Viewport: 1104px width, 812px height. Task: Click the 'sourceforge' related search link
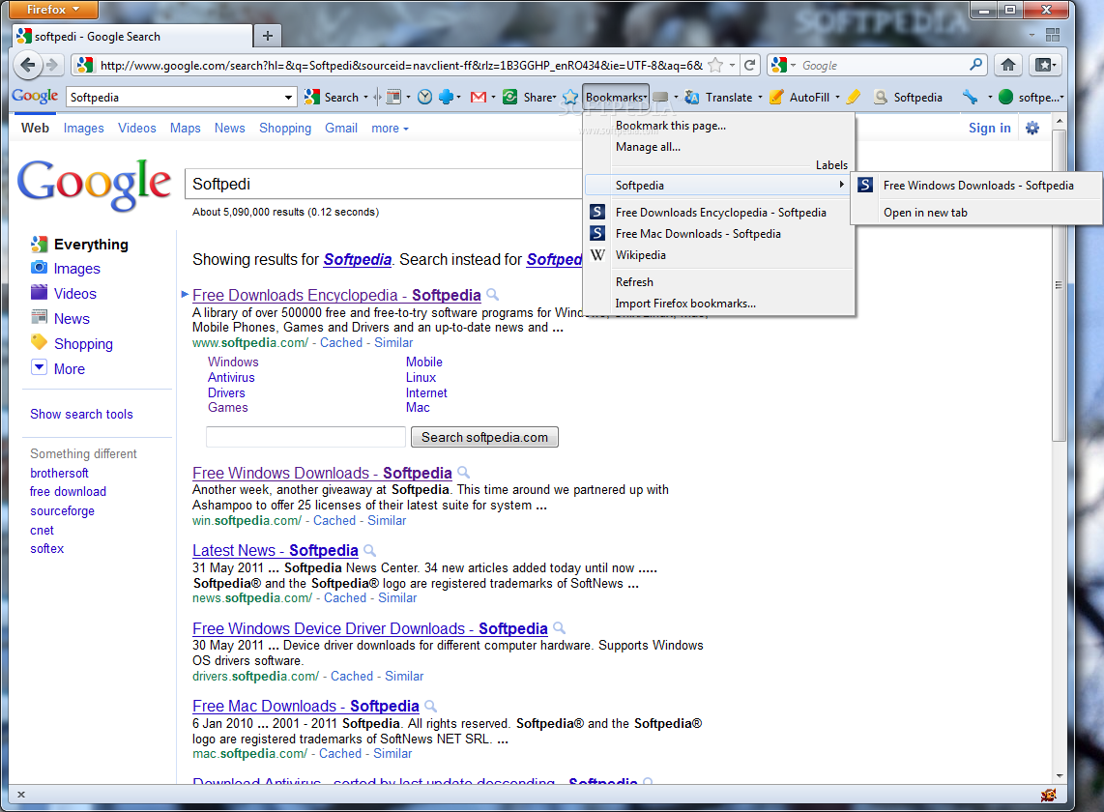click(62, 510)
